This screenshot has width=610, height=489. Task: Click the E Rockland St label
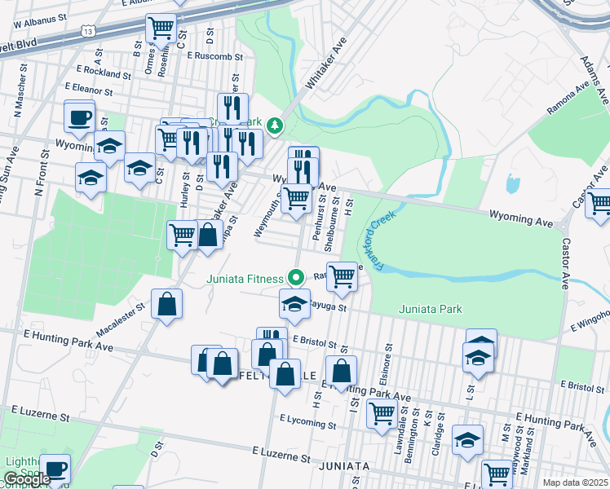(x=104, y=73)
